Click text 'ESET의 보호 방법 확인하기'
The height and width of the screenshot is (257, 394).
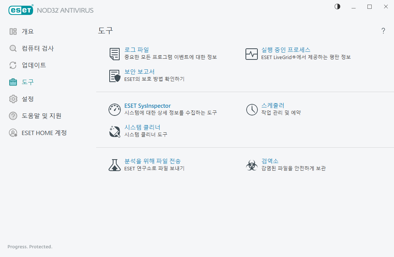154,79
